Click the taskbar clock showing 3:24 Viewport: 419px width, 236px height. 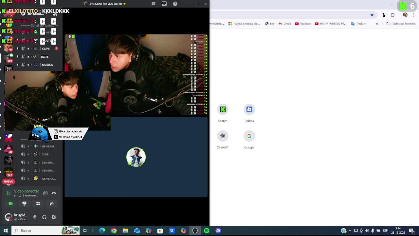[x=398, y=231]
